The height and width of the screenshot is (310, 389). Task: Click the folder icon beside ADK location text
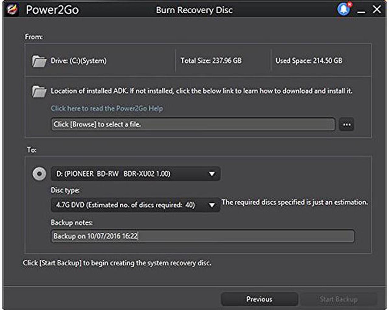coord(39,91)
